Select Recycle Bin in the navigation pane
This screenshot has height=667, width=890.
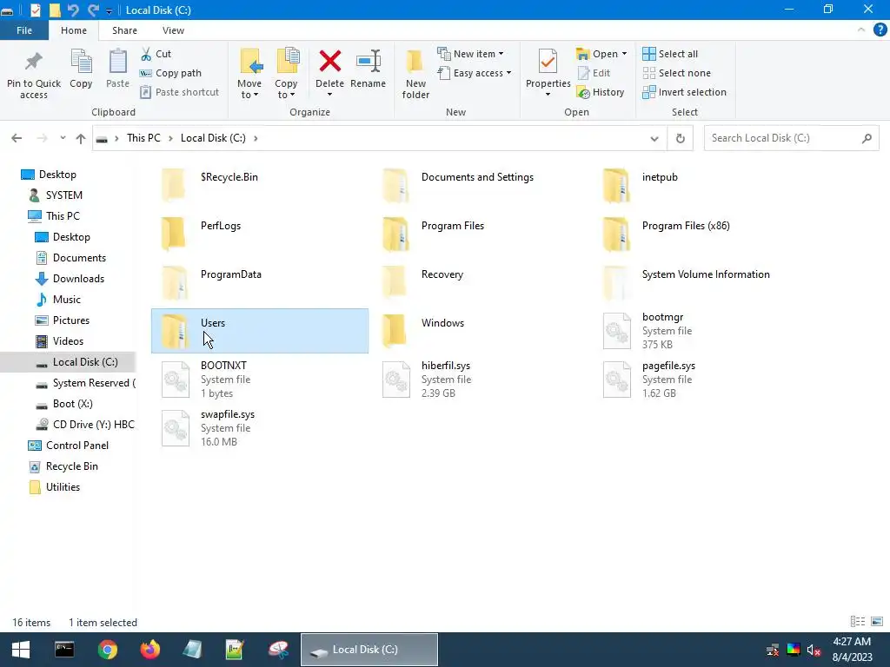[x=71, y=466]
